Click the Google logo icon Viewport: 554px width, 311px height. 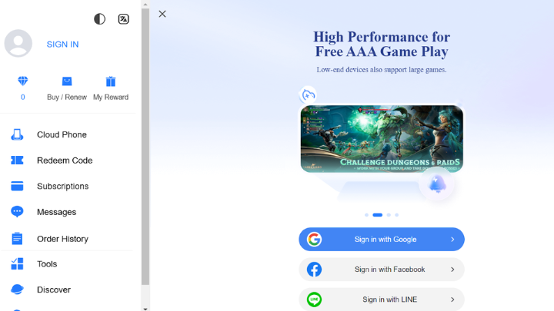(x=314, y=240)
